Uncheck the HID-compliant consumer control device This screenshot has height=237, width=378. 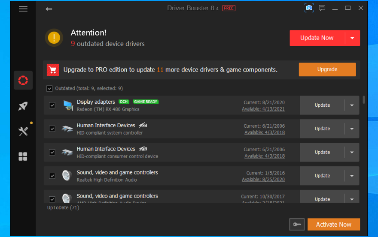point(52,152)
